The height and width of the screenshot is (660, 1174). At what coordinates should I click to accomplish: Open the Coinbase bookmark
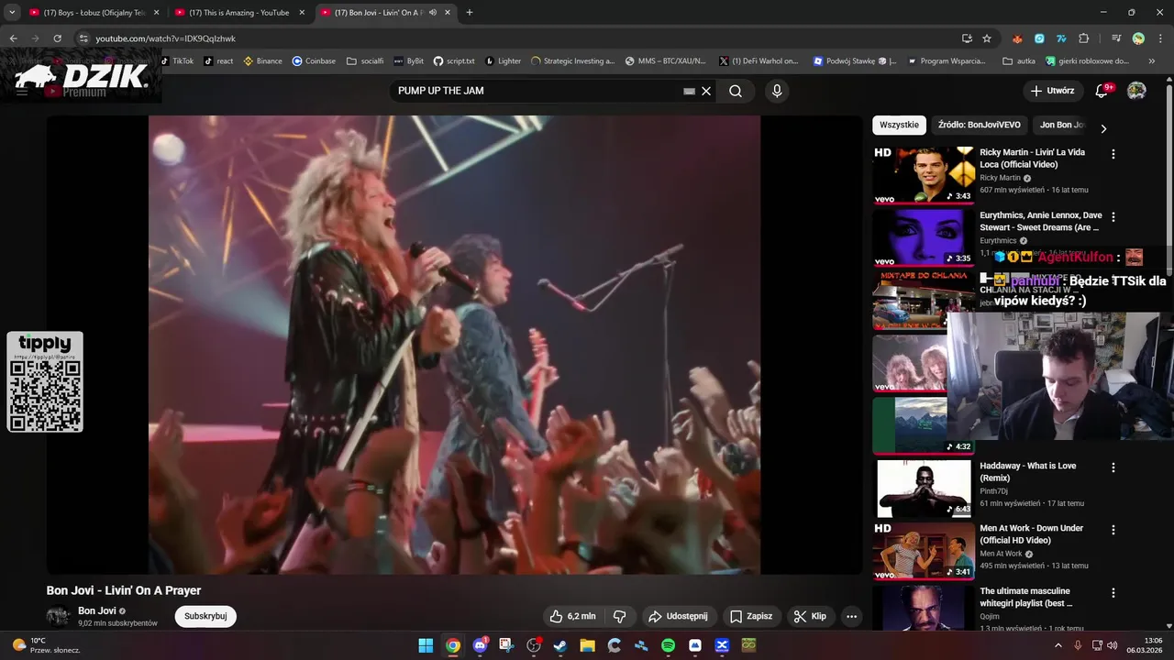coord(314,61)
